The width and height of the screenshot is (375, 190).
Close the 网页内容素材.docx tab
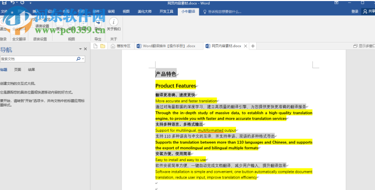(246, 46)
